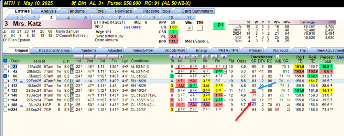
Task: Click the EP pace column button
Action: pos(187,57)
